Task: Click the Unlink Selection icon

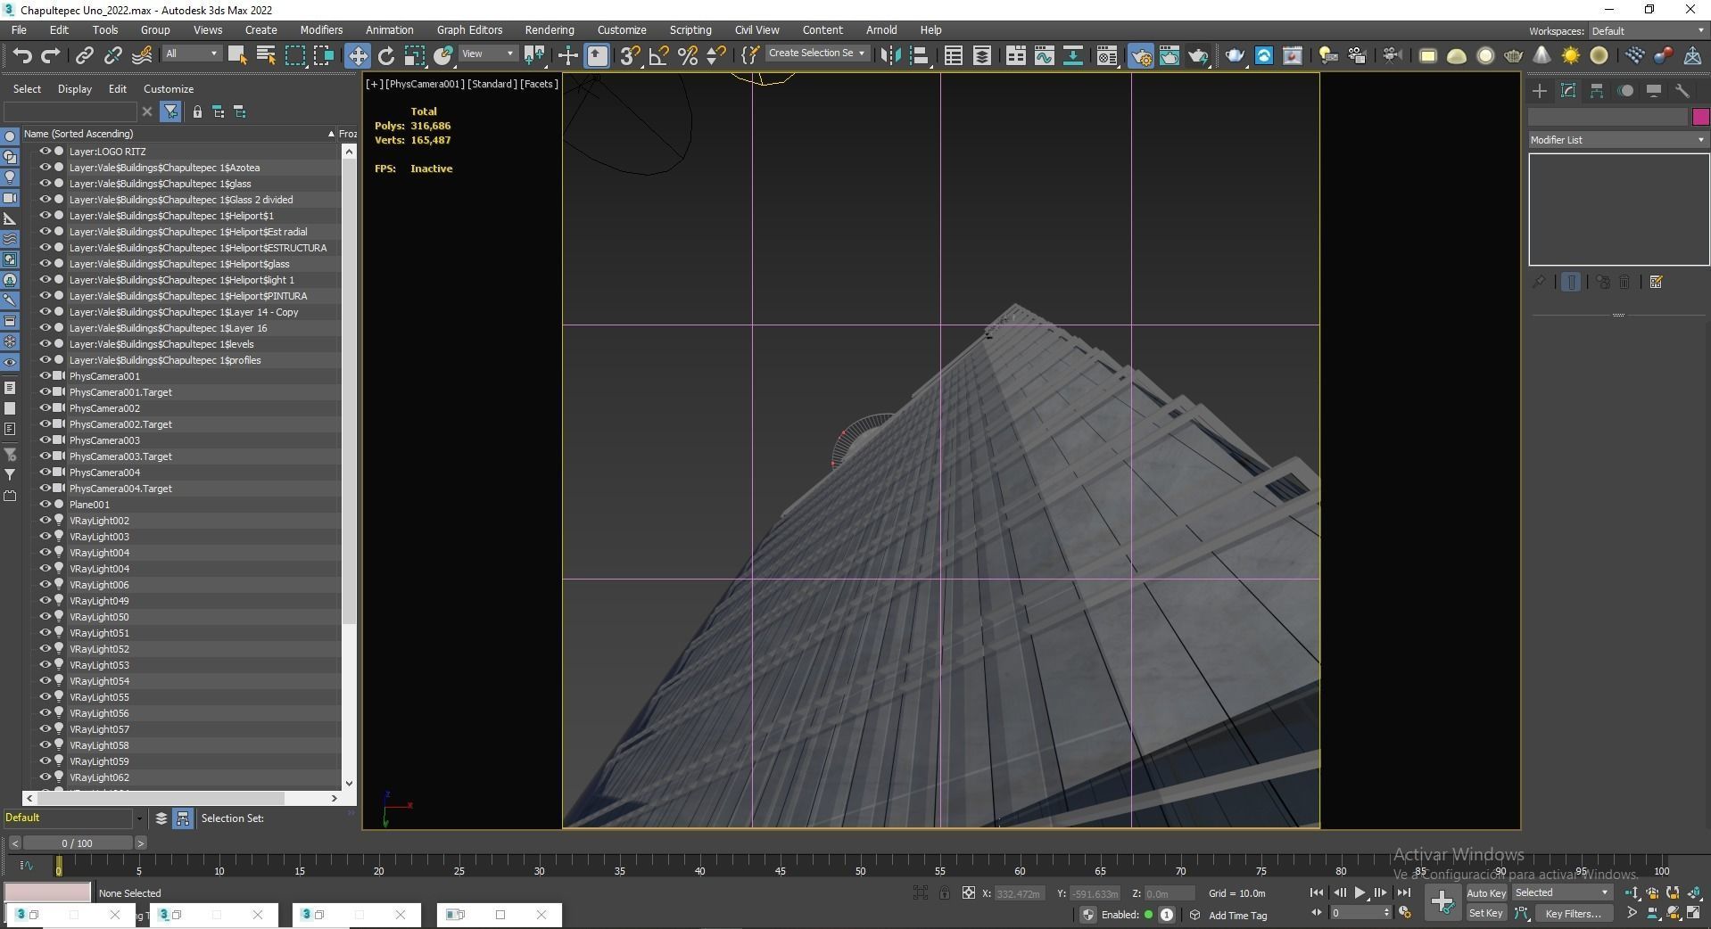Action: coord(112,56)
